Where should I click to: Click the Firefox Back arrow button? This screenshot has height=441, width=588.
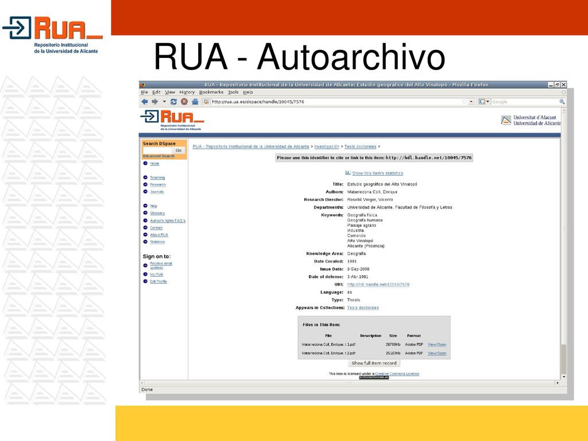144,102
